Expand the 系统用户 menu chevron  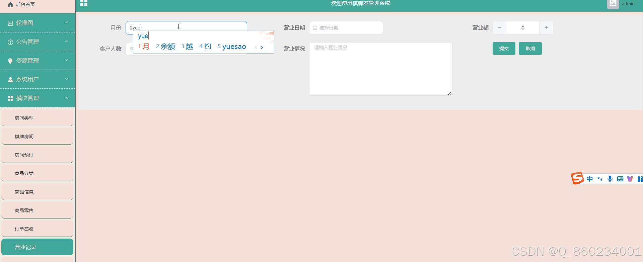[x=66, y=79]
